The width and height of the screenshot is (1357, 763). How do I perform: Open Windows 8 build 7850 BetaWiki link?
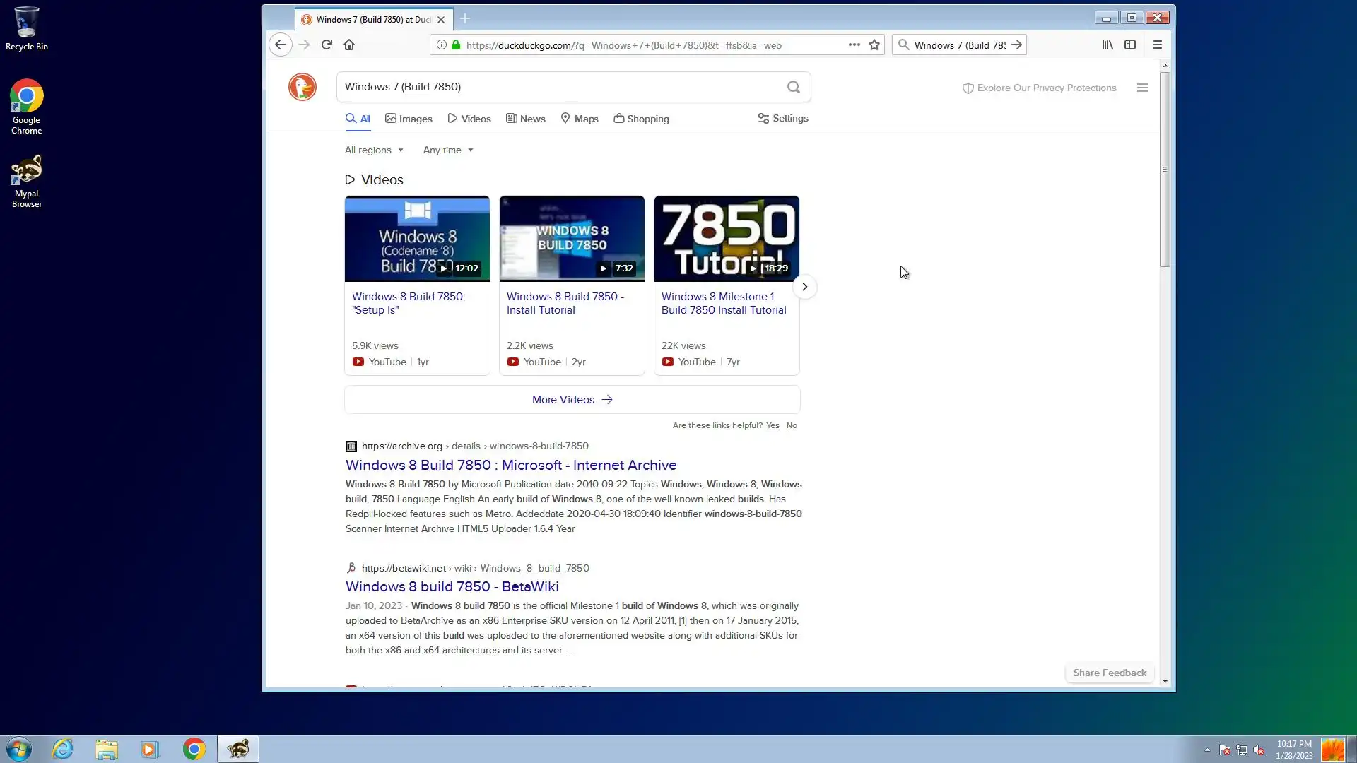coord(452,586)
